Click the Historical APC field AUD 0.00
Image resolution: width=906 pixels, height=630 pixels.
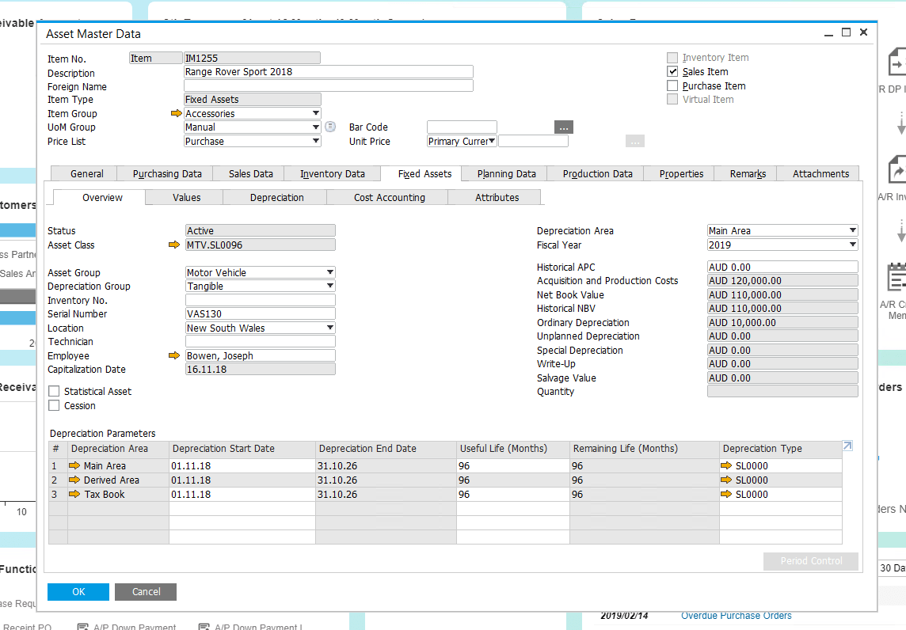(x=782, y=267)
